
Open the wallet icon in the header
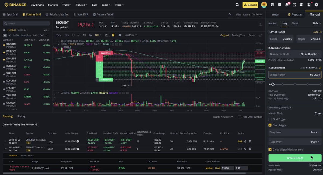[272, 5]
